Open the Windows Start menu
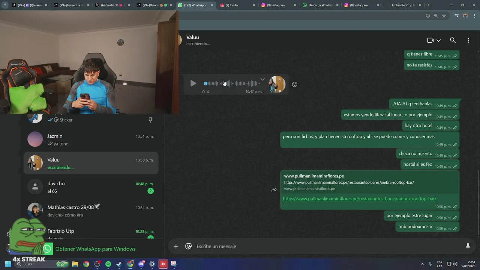This screenshot has height=270, width=480. click(8, 264)
